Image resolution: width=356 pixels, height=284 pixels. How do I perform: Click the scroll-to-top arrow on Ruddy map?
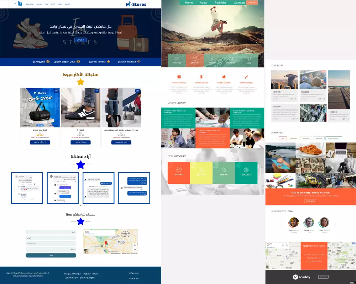352,263
